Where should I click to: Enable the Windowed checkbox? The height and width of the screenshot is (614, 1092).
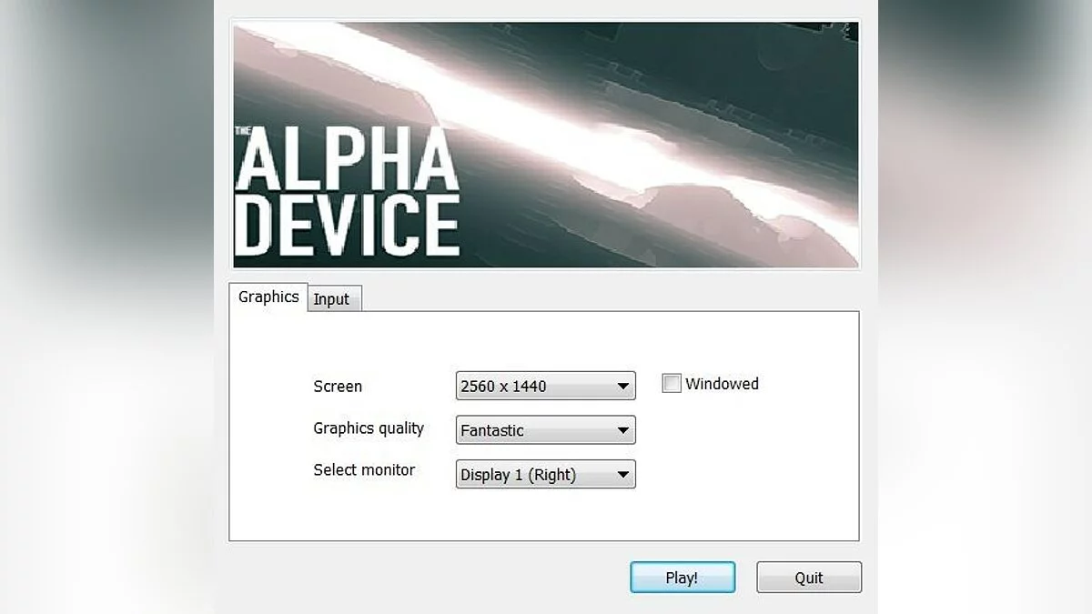(671, 383)
